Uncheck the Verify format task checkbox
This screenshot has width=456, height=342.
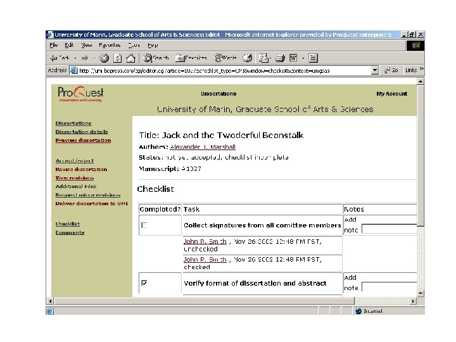click(144, 282)
